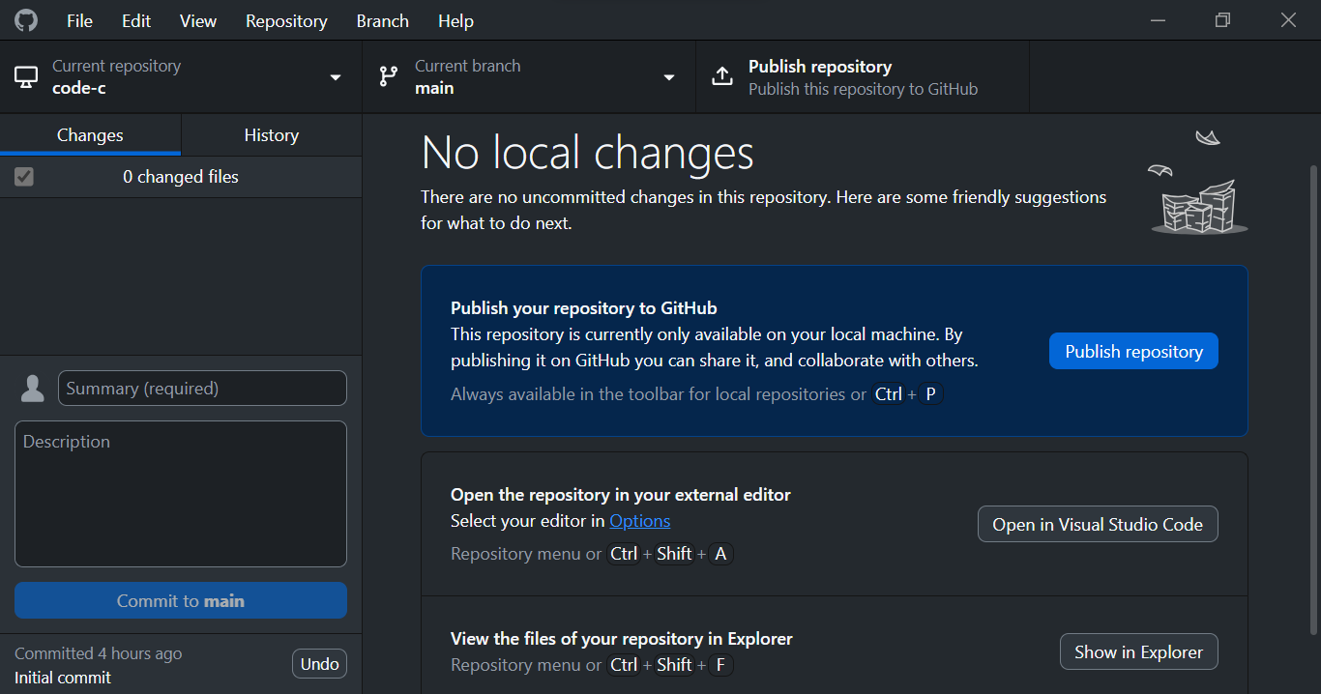Click the Show in Explorer button
The width and height of the screenshot is (1321, 694).
click(1138, 652)
